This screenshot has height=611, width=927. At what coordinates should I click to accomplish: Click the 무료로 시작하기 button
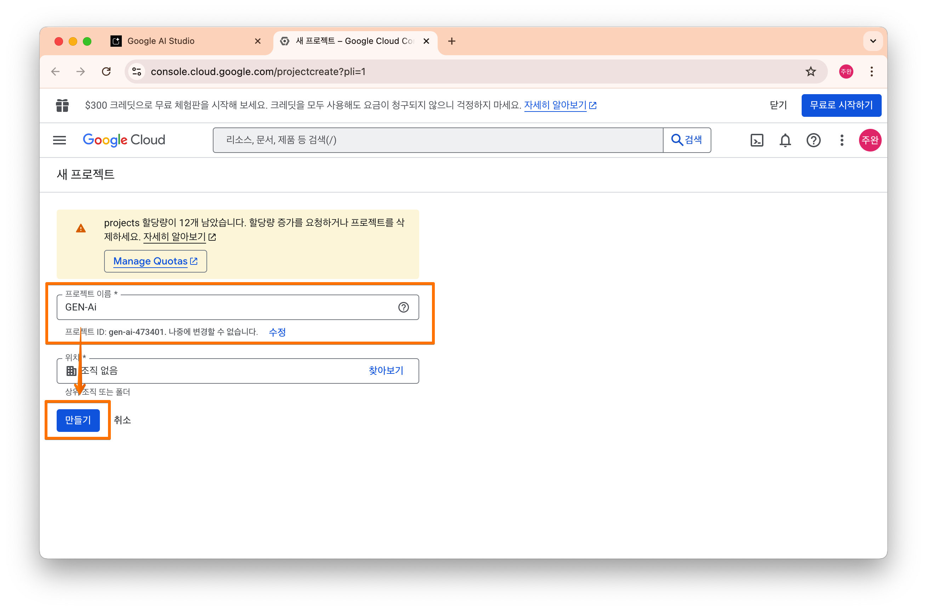coord(841,105)
